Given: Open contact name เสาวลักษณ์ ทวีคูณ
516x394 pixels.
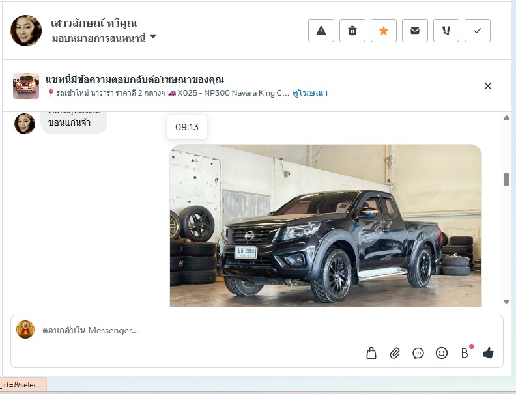Looking at the screenshot, I should coord(94,23).
